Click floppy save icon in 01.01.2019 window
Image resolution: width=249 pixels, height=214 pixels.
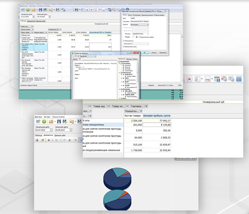pos(41,10)
